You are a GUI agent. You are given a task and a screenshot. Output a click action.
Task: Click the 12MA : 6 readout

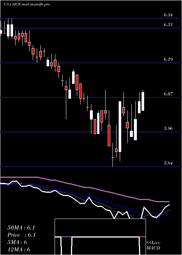click(x=19, y=250)
